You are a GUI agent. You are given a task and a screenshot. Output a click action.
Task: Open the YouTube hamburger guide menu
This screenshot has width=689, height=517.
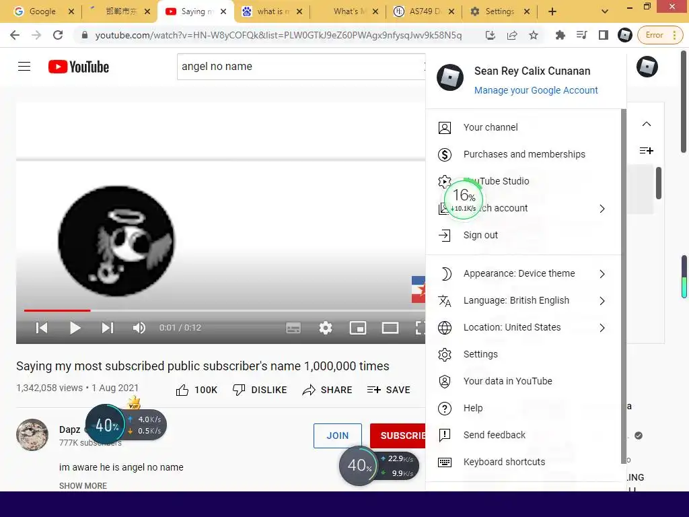24,67
